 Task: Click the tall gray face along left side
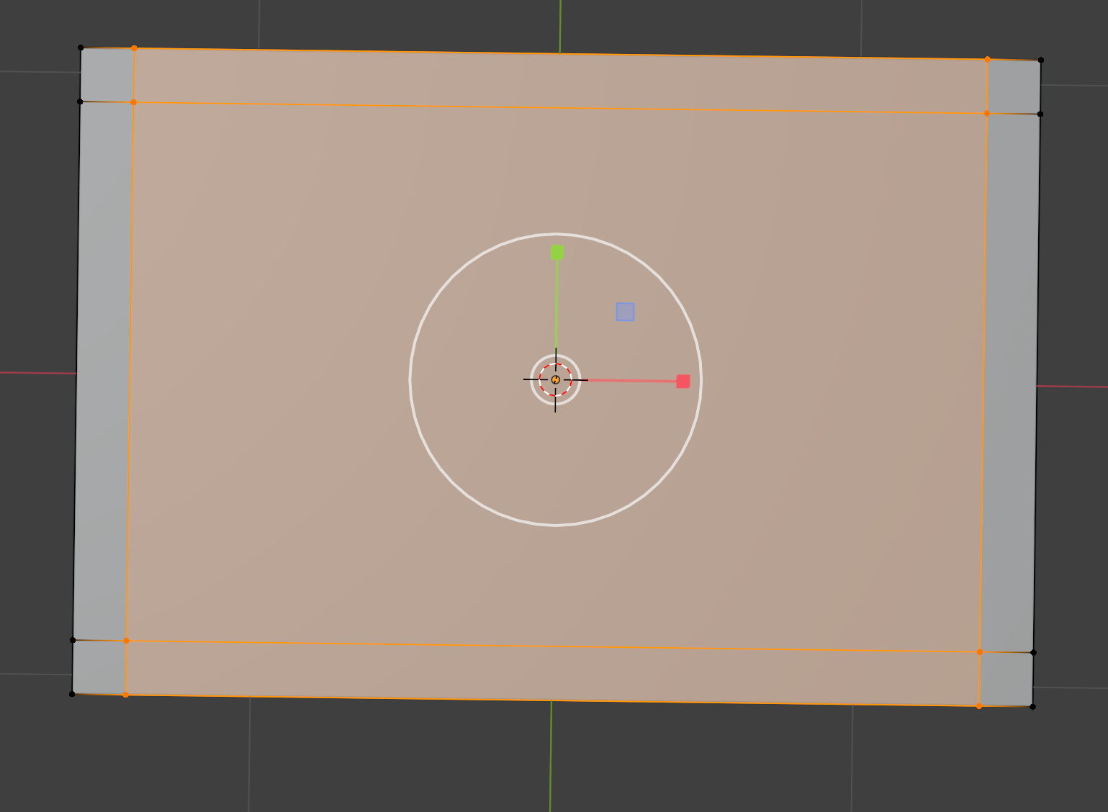point(103,371)
